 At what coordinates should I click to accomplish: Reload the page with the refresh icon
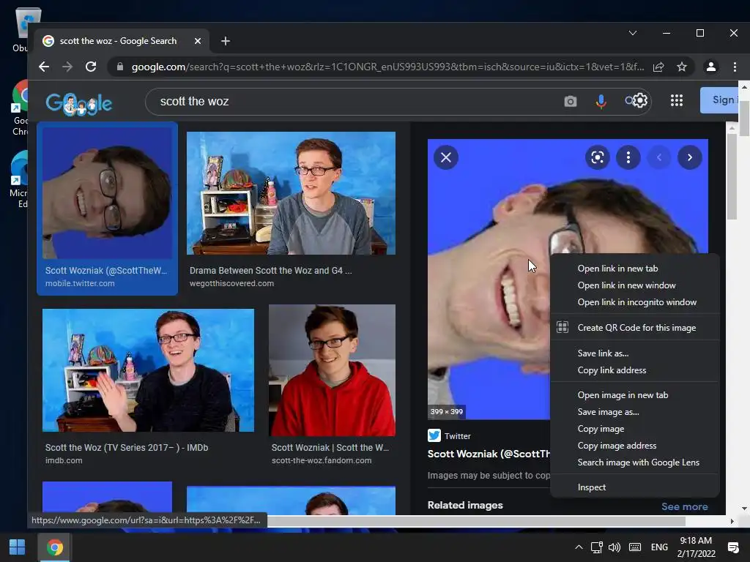[x=90, y=67]
